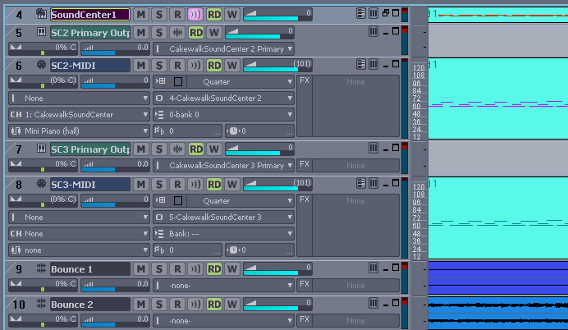Arm the SC3-MIDI track for recording
The height and width of the screenshot is (330, 568).
tap(176, 184)
